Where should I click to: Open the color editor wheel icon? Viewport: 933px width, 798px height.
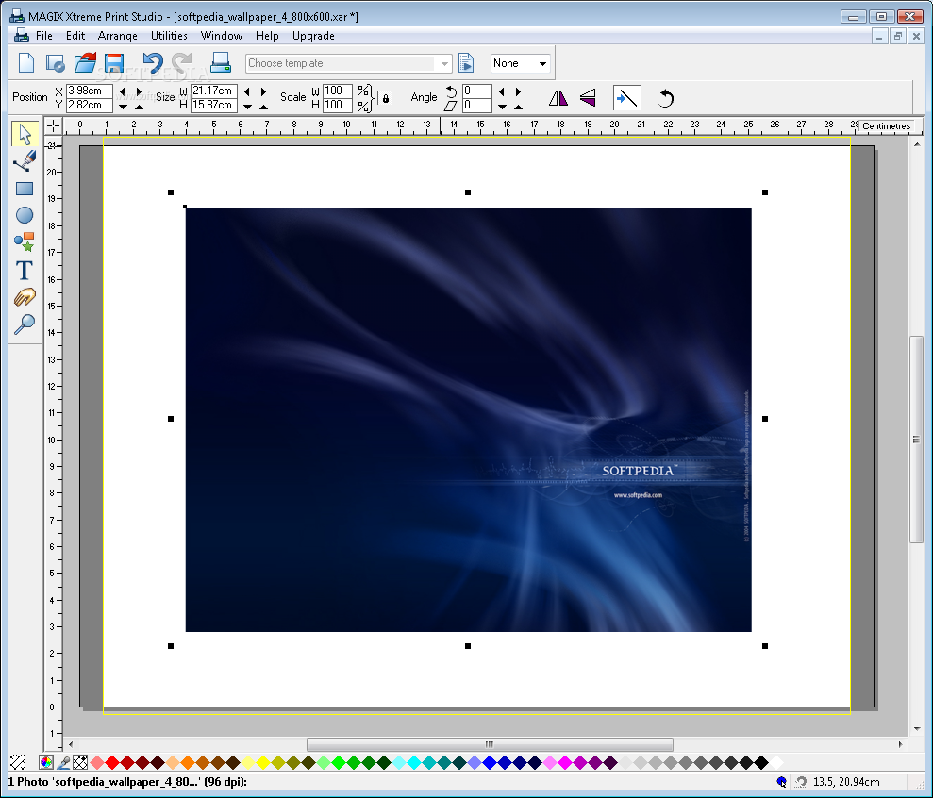pyautogui.click(x=46, y=762)
